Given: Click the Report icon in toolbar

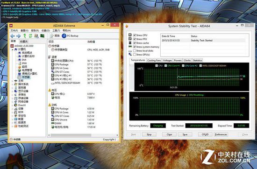Looking at the screenshot, I should pyautogui.click(x=51, y=35).
